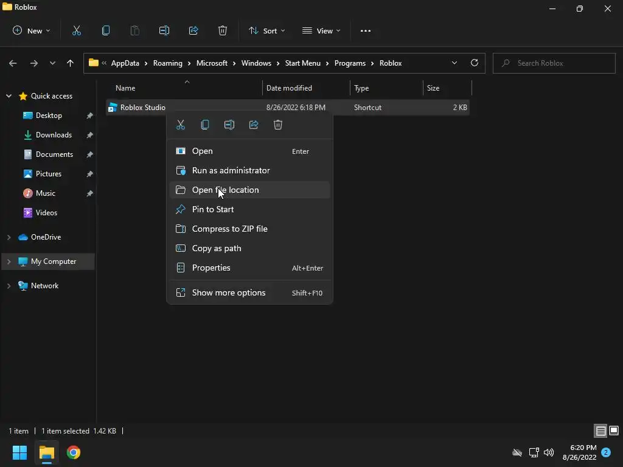Open the New dropdown menu

(x=32, y=30)
